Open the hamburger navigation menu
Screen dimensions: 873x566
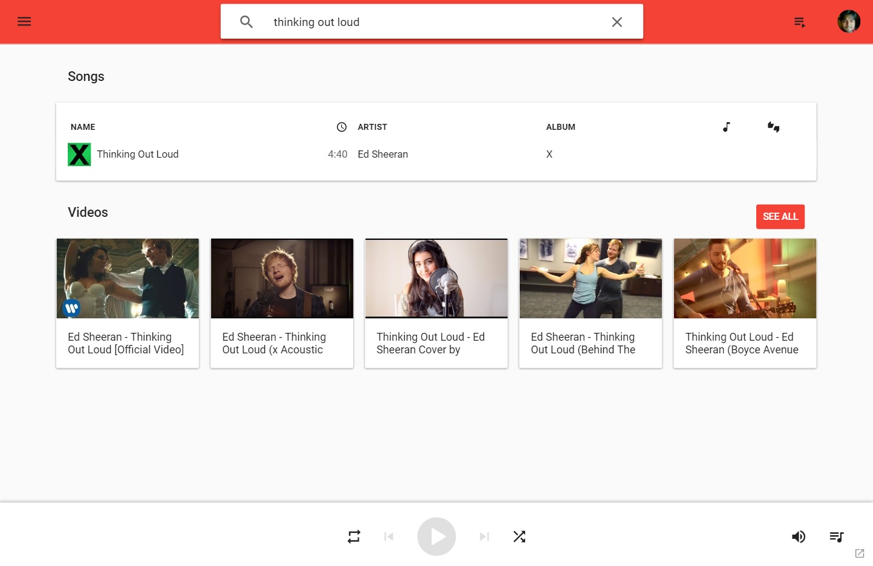[x=24, y=22]
